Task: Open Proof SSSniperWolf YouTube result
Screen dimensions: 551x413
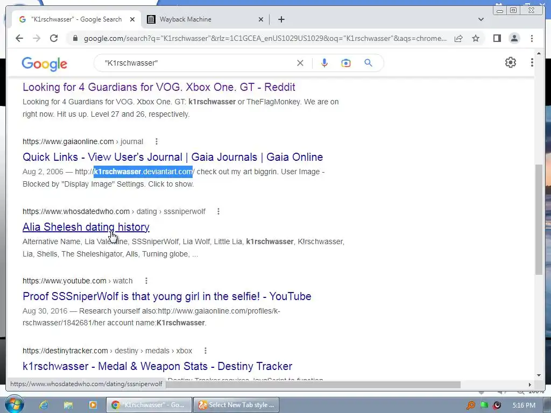Action: click(167, 296)
